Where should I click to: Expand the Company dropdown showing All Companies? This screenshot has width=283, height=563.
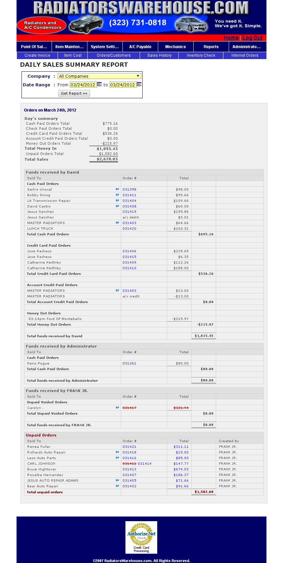click(99, 76)
